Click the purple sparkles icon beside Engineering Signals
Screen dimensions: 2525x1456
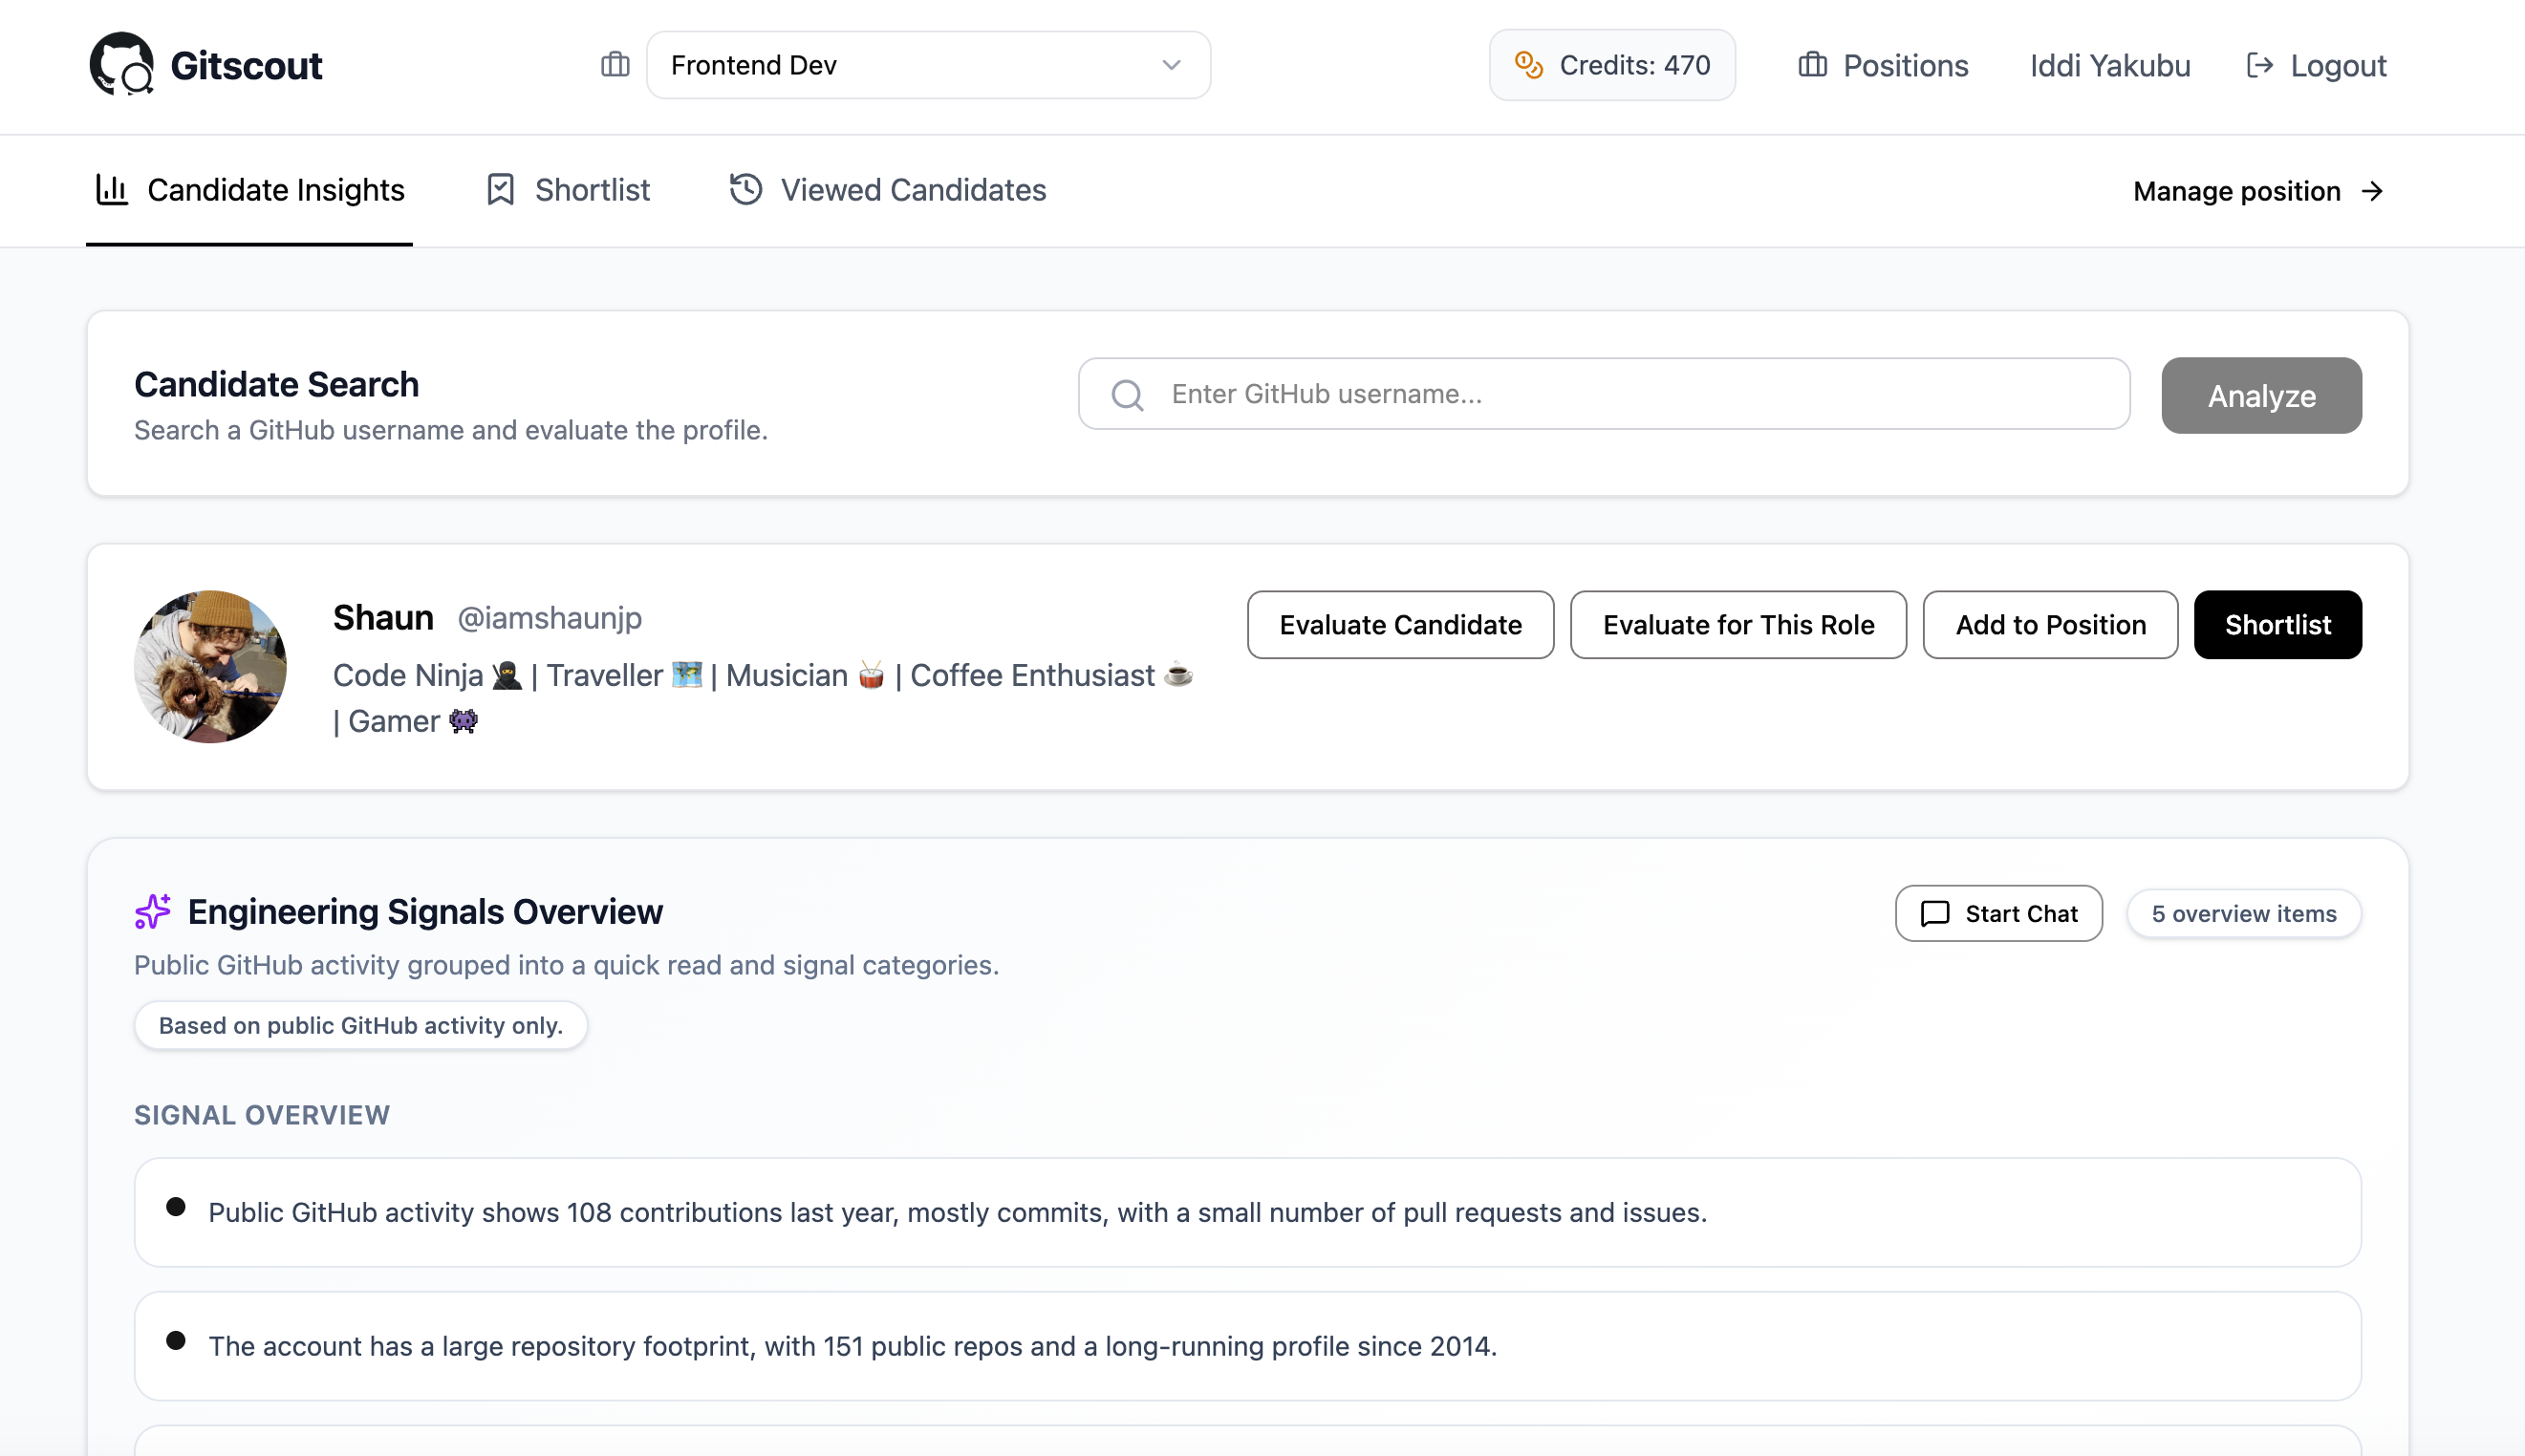coord(153,911)
